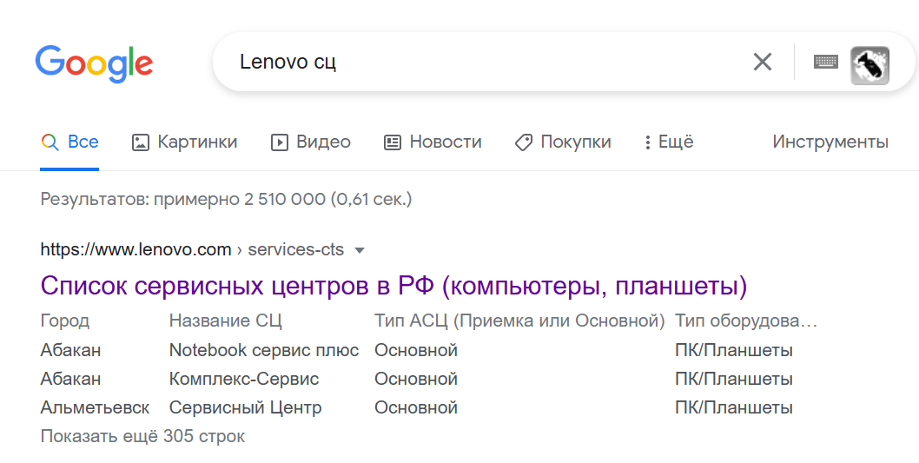
Task: Switch to the Видео tab
Action: pos(323,142)
